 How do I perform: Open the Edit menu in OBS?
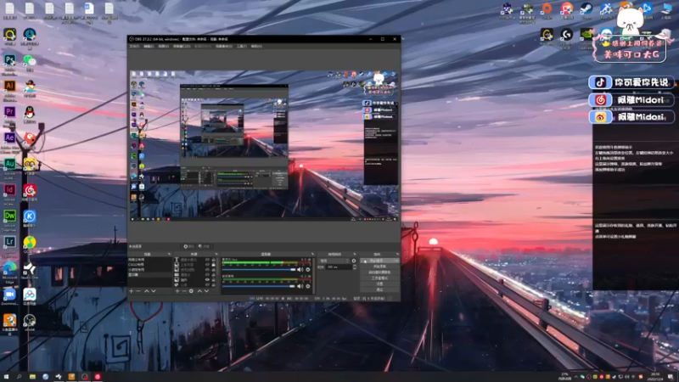[x=149, y=46]
